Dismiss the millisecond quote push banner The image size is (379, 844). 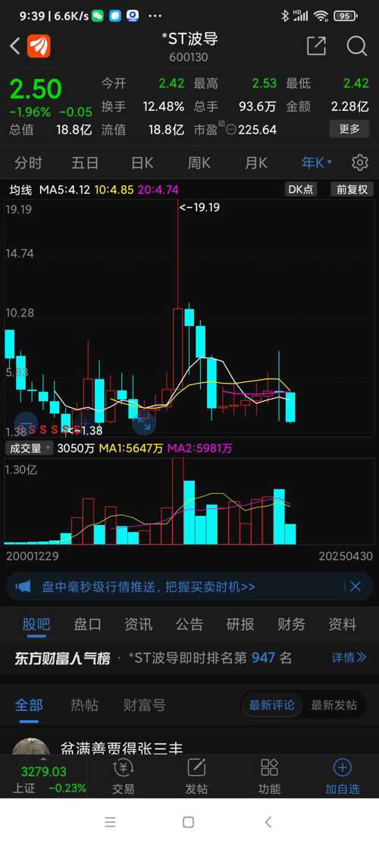click(x=356, y=586)
